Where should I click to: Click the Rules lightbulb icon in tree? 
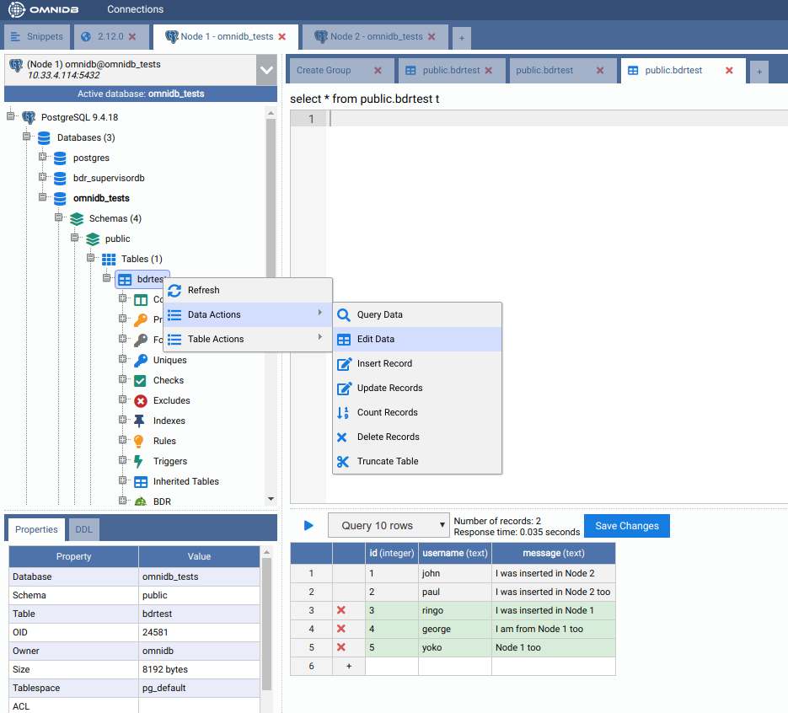[140, 442]
